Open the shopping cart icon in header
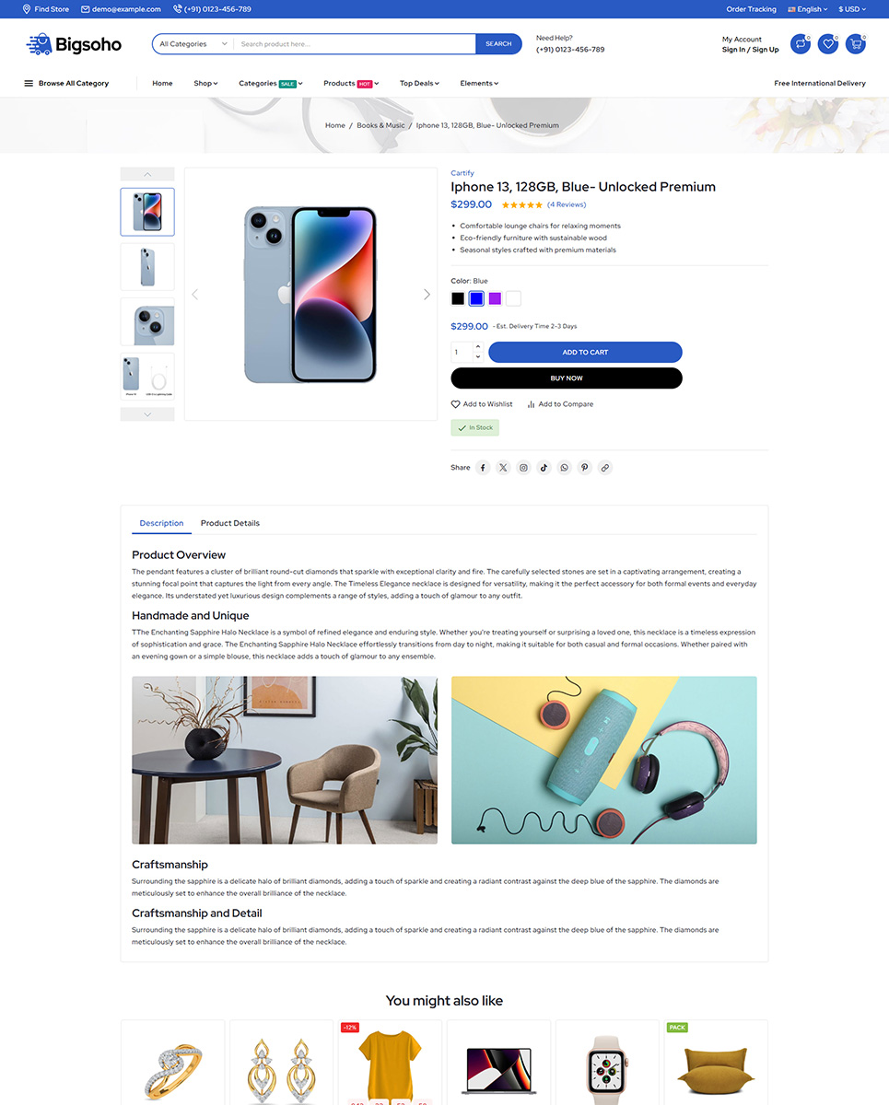889x1105 pixels. (856, 43)
